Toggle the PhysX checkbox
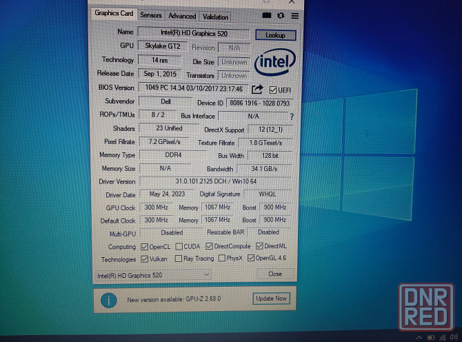 [x=221, y=258]
